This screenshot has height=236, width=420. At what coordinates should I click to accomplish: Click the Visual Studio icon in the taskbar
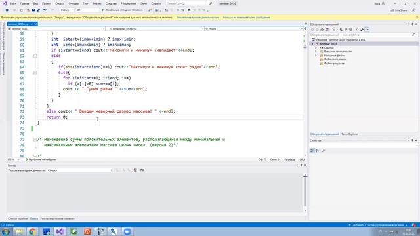[60, 231]
